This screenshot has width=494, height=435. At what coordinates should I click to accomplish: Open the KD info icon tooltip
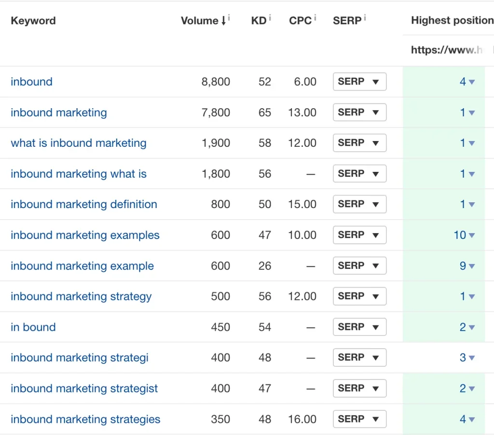[x=270, y=16]
